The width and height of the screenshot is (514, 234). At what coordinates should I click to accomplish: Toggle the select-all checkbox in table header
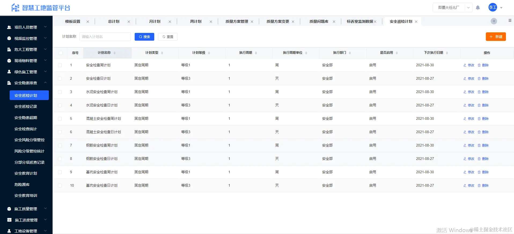tap(61, 53)
